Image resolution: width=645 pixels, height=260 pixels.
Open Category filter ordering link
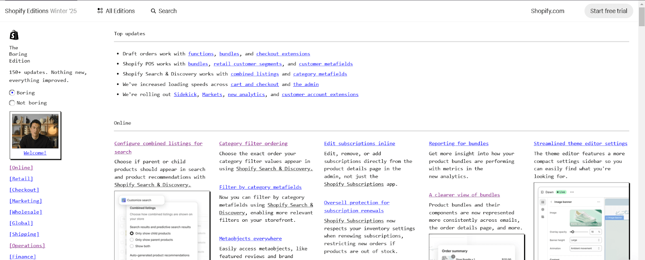pyautogui.click(x=254, y=144)
